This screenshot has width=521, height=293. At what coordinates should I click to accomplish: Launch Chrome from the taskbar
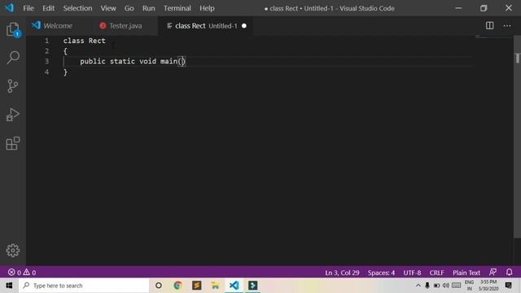point(177,286)
